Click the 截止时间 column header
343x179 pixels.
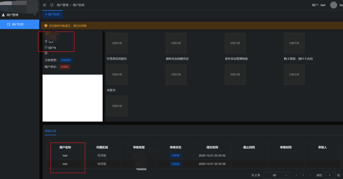pos(249,147)
